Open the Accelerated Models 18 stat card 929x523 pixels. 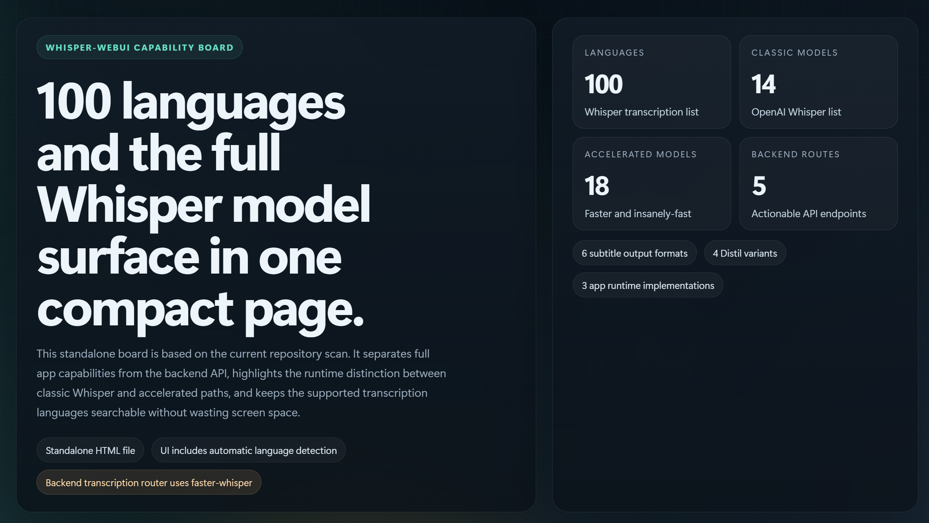coord(652,184)
